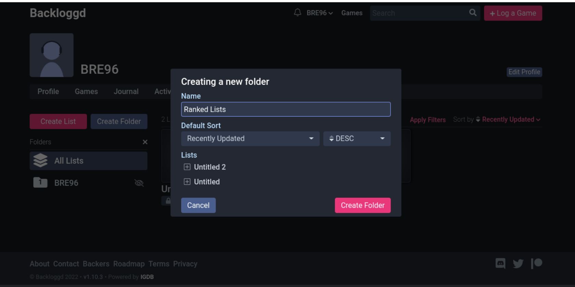Open the Games tab on profile
This screenshot has width=575, height=287.
tap(86, 92)
